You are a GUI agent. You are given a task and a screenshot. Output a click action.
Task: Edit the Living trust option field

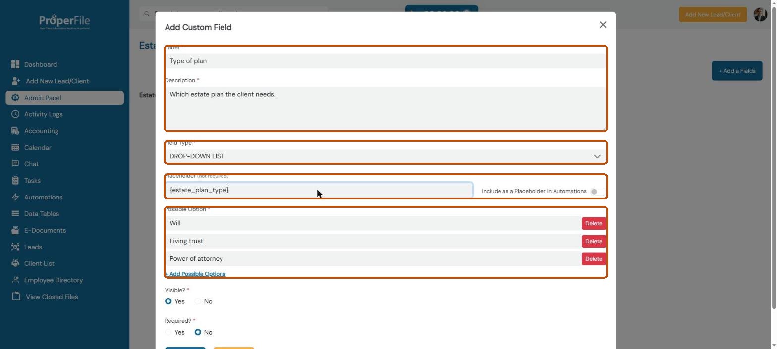coord(373,241)
